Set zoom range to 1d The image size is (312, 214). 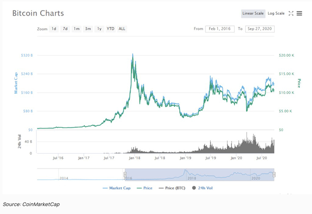(54, 29)
